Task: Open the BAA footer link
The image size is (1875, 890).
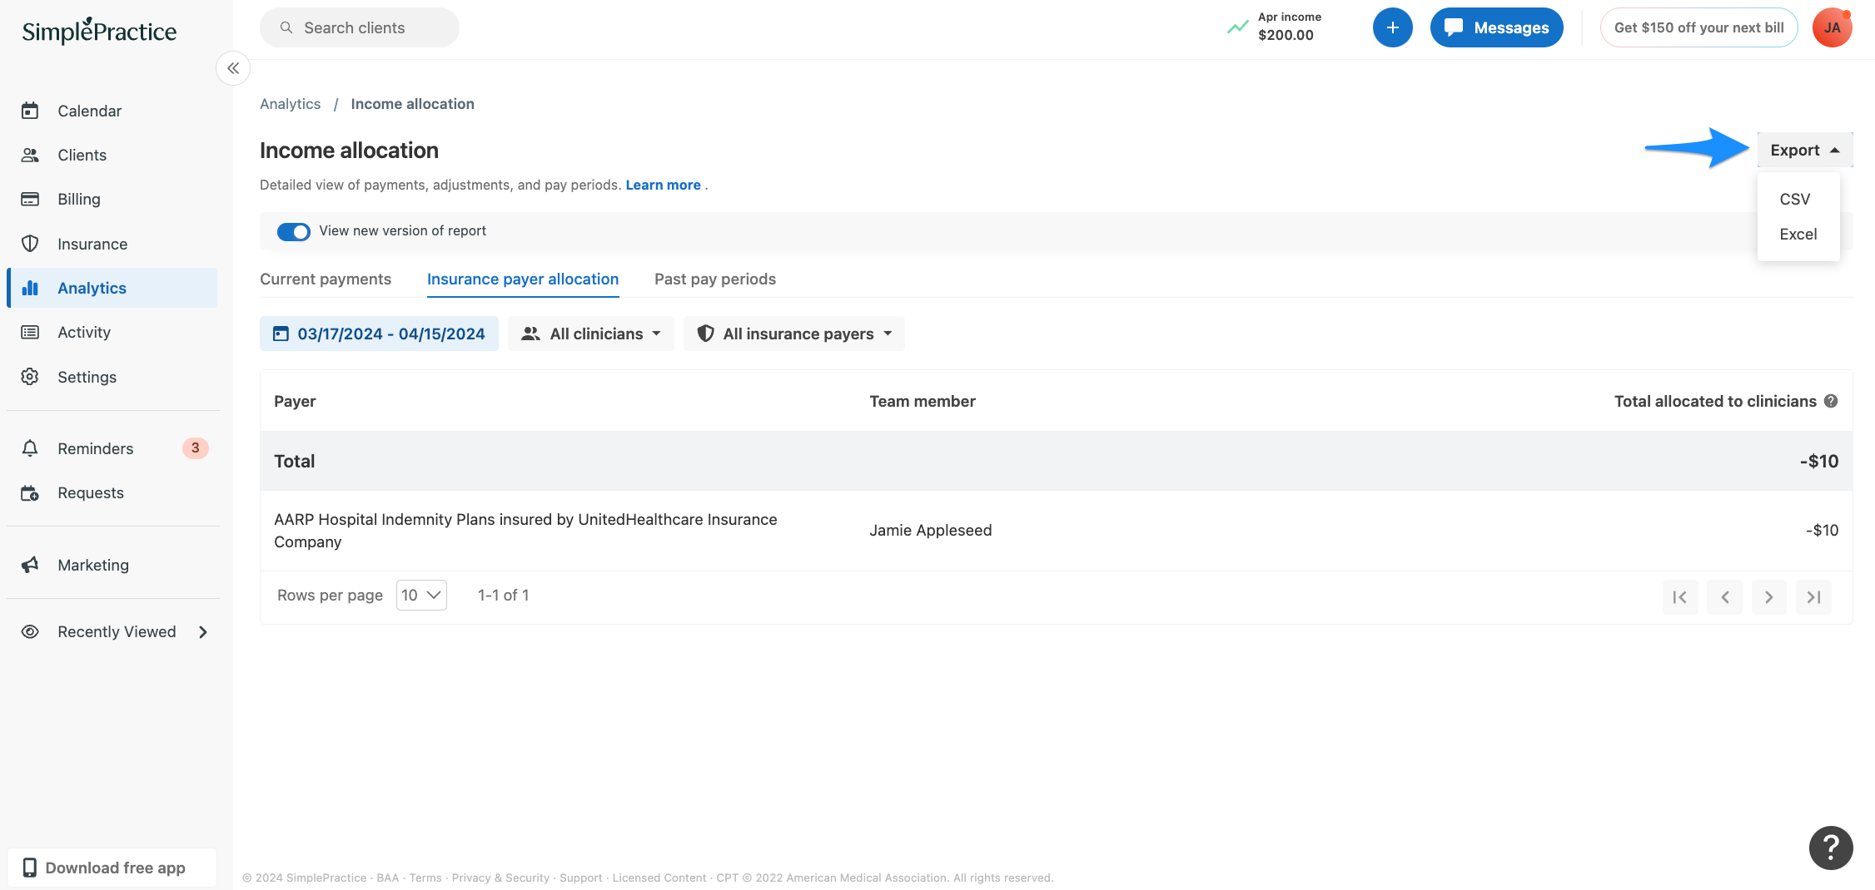Action: tap(387, 878)
